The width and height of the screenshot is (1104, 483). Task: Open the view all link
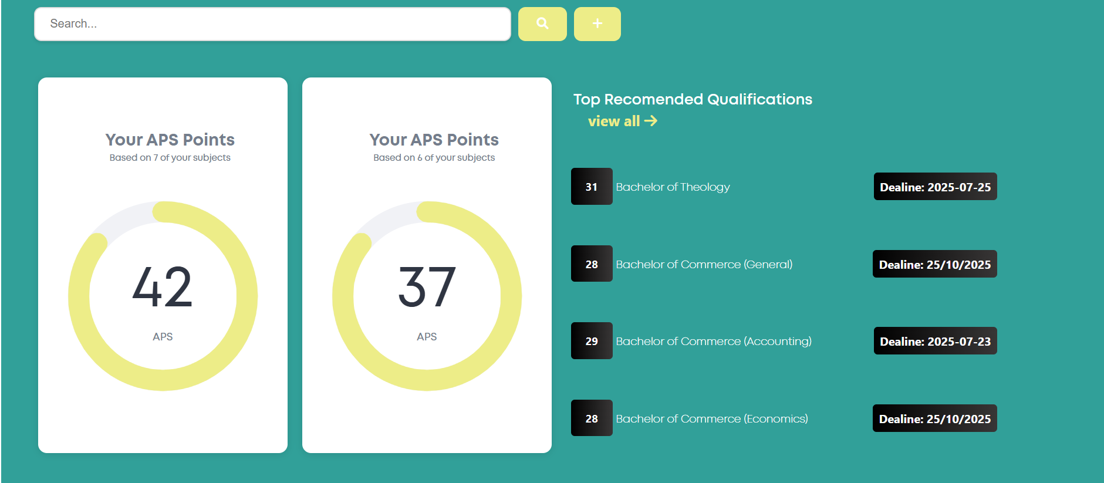coord(614,121)
